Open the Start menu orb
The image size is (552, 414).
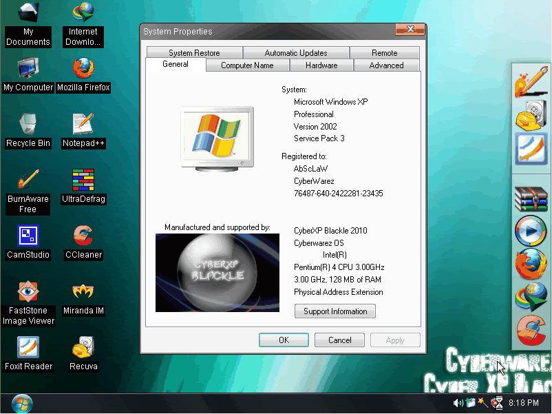coord(22,404)
